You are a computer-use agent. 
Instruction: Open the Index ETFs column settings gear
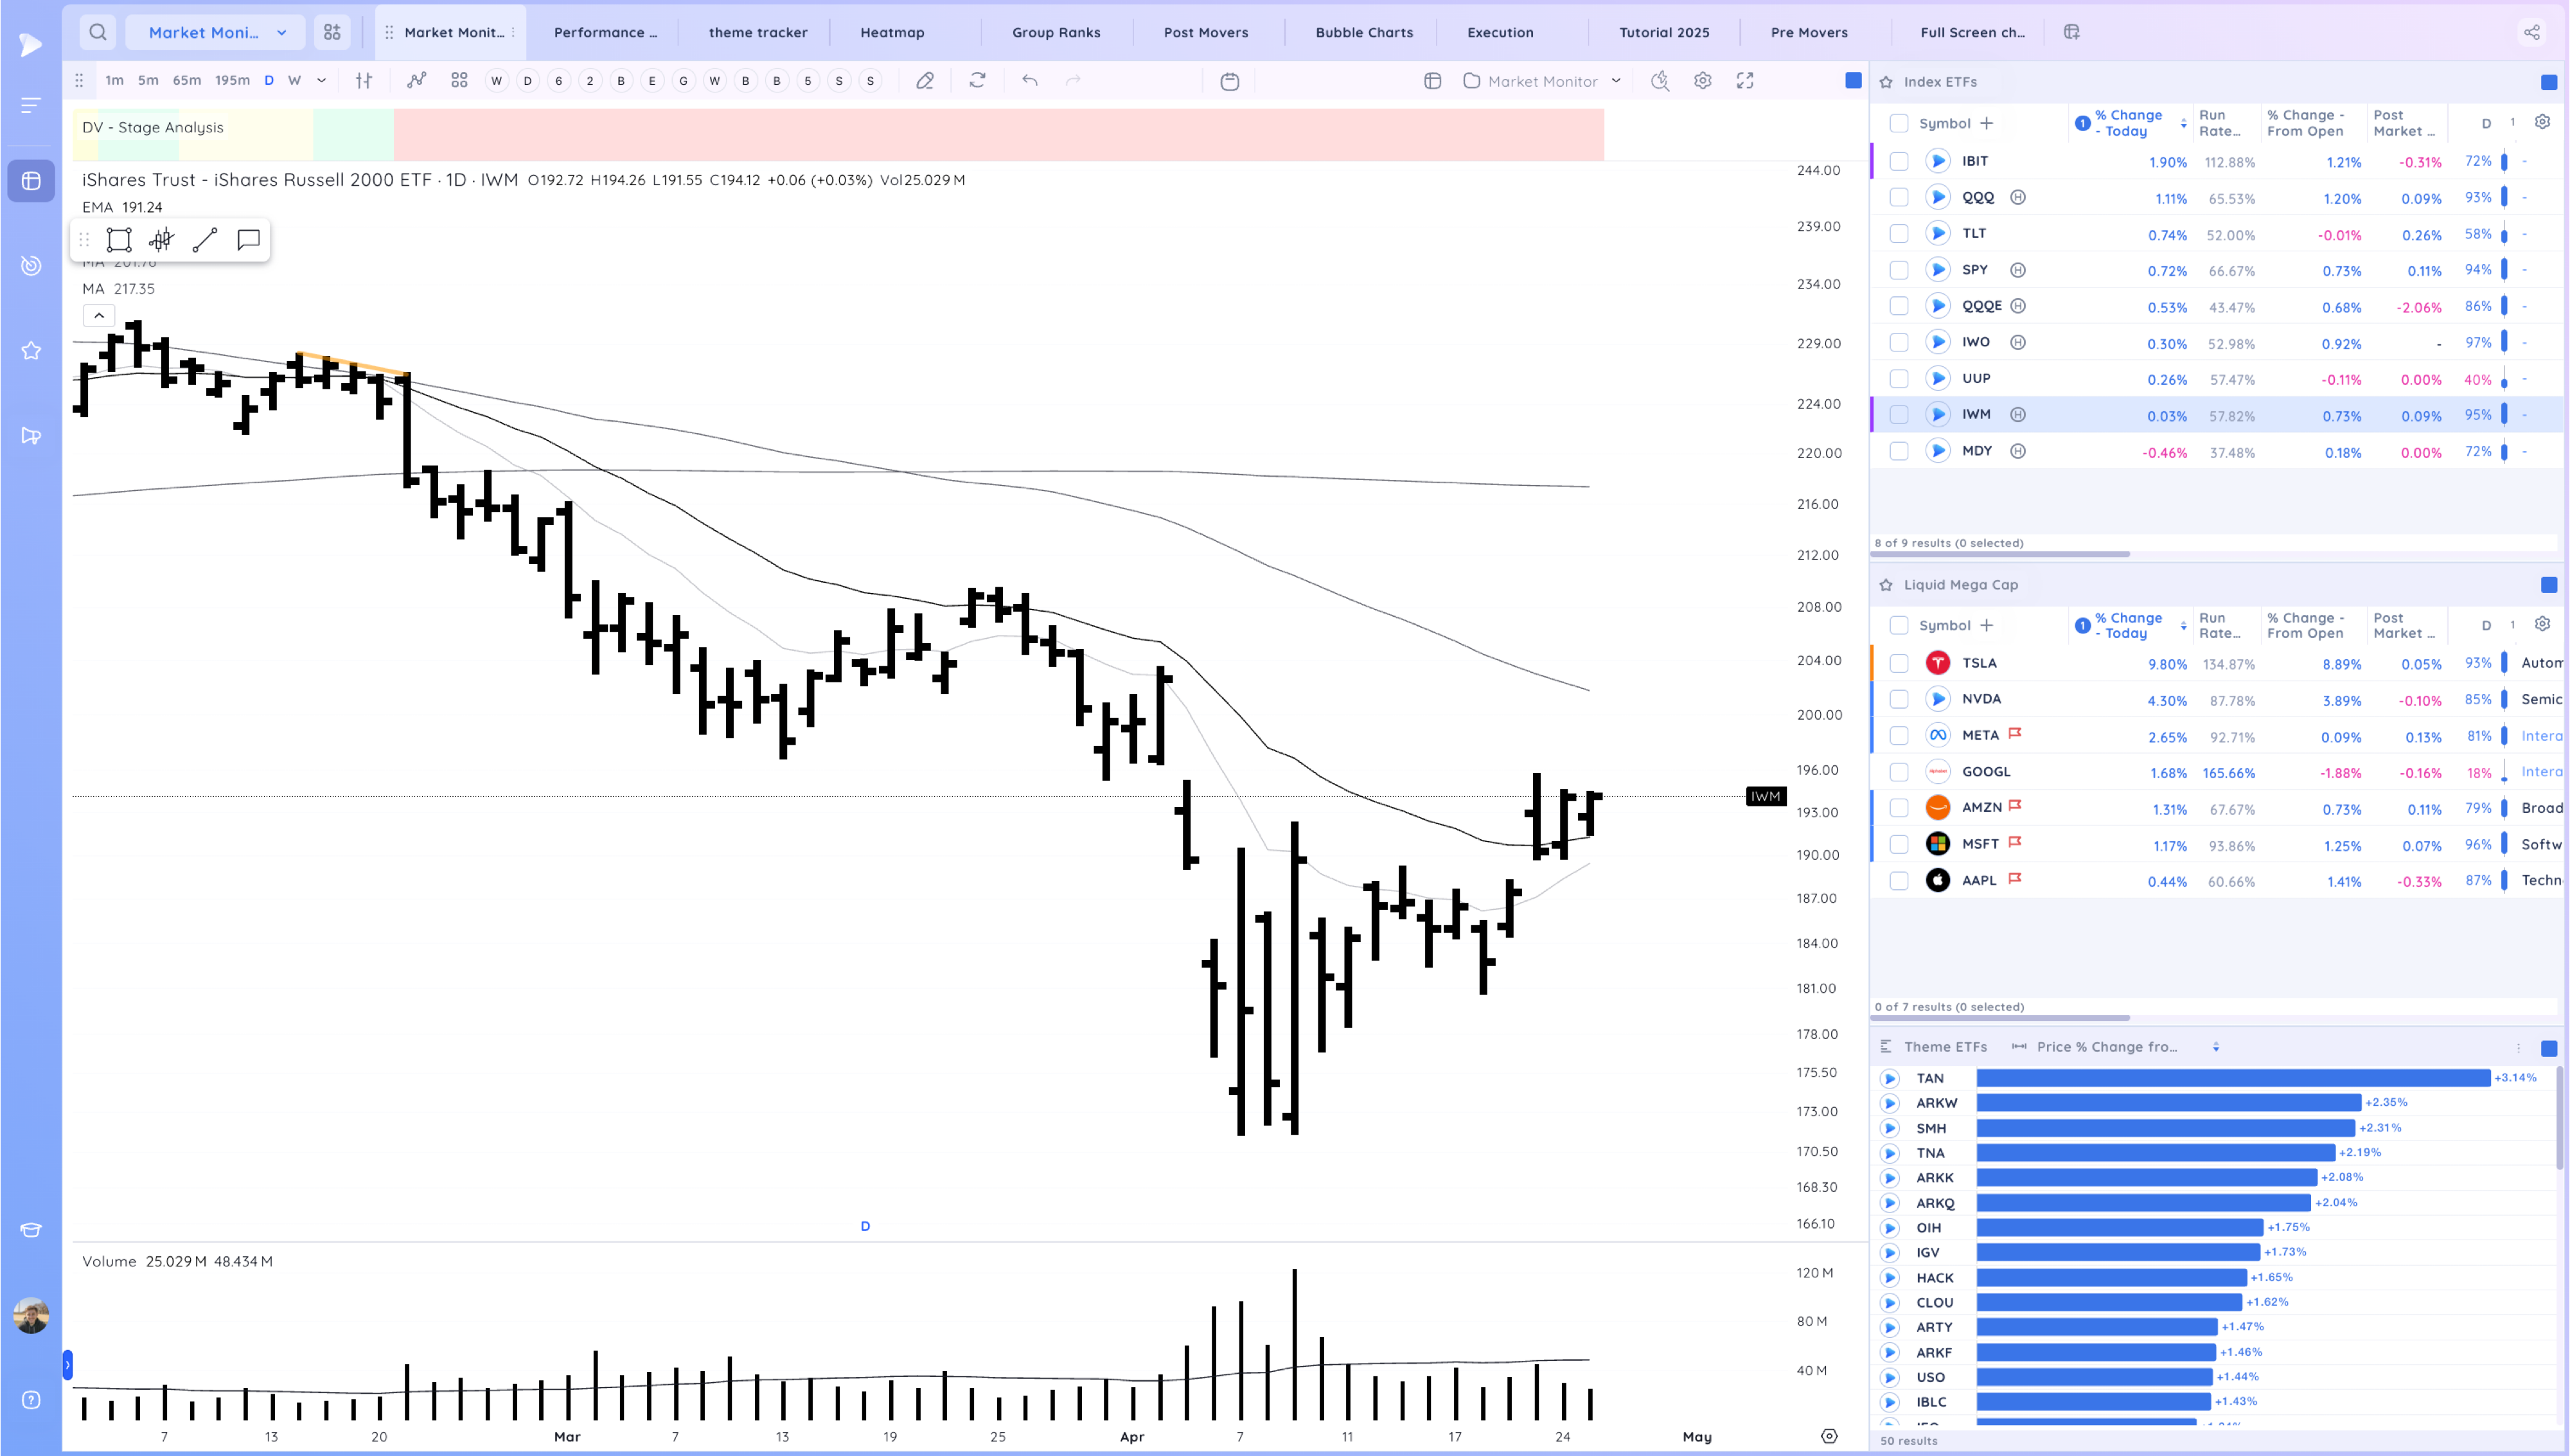[x=2542, y=122]
